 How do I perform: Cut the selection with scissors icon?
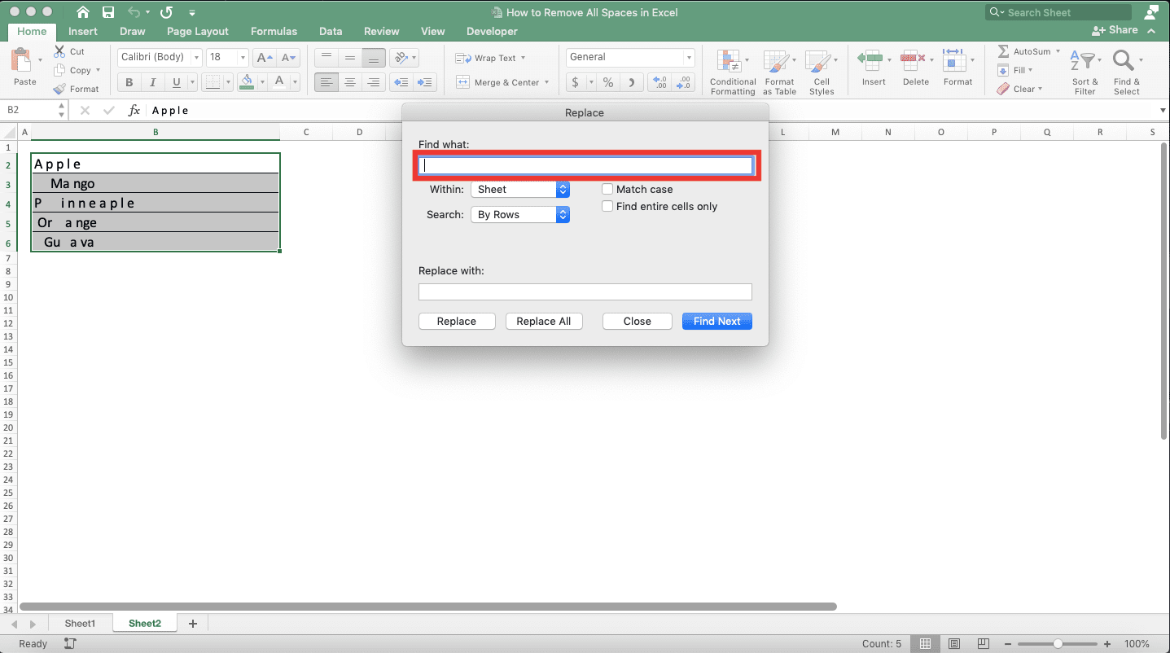point(59,51)
